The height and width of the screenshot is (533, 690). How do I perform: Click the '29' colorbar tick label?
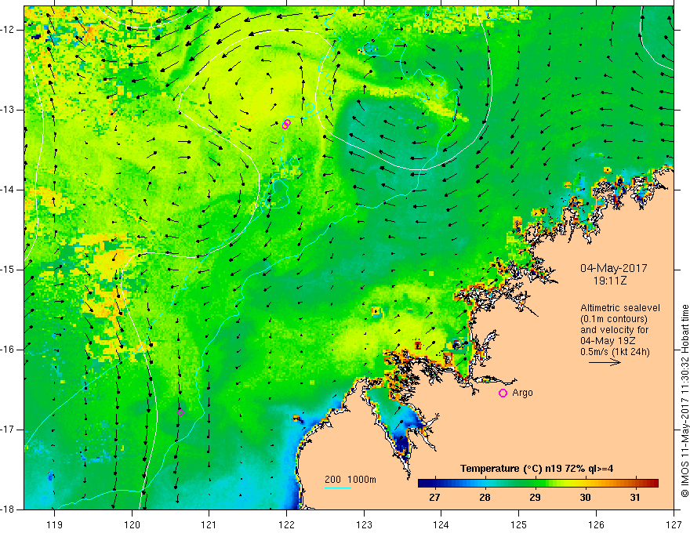pyautogui.click(x=535, y=498)
